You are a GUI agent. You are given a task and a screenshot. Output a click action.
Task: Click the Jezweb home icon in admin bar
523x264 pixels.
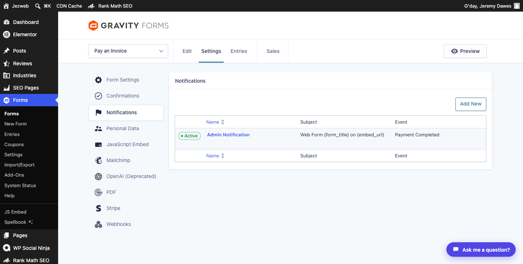tap(6, 6)
